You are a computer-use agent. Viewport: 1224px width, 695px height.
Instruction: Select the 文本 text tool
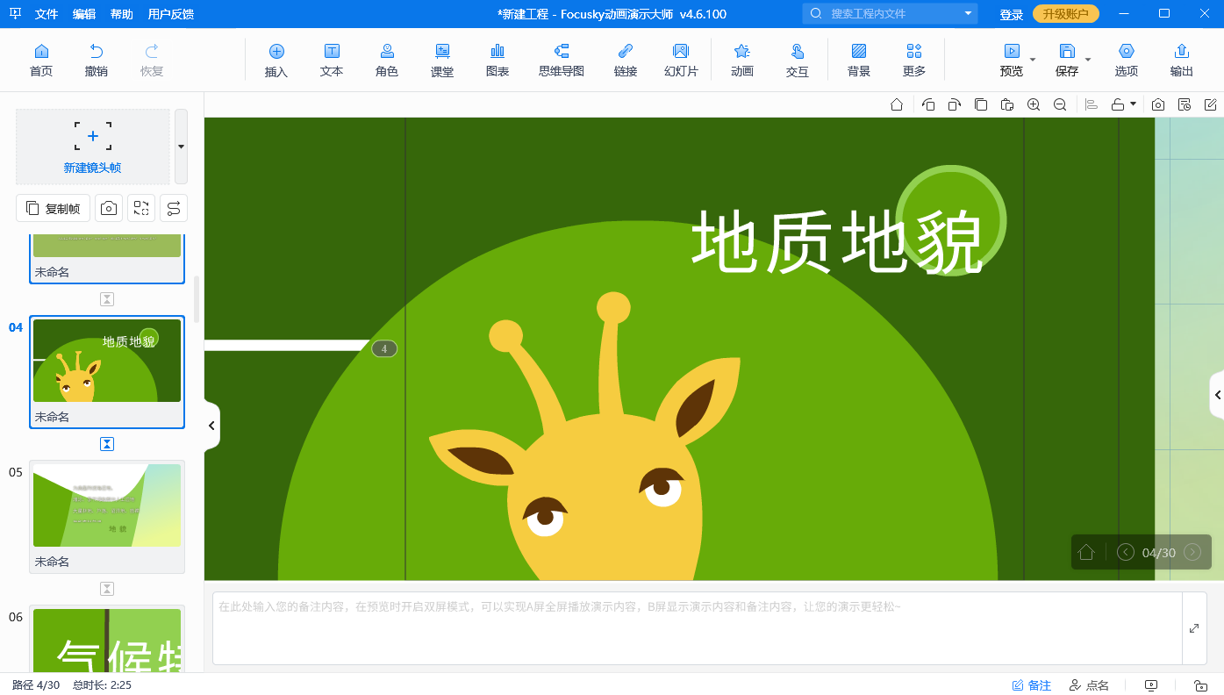(x=332, y=61)
